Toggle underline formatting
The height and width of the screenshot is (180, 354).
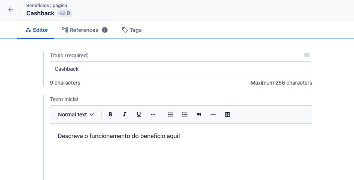(x=139, y=115)
